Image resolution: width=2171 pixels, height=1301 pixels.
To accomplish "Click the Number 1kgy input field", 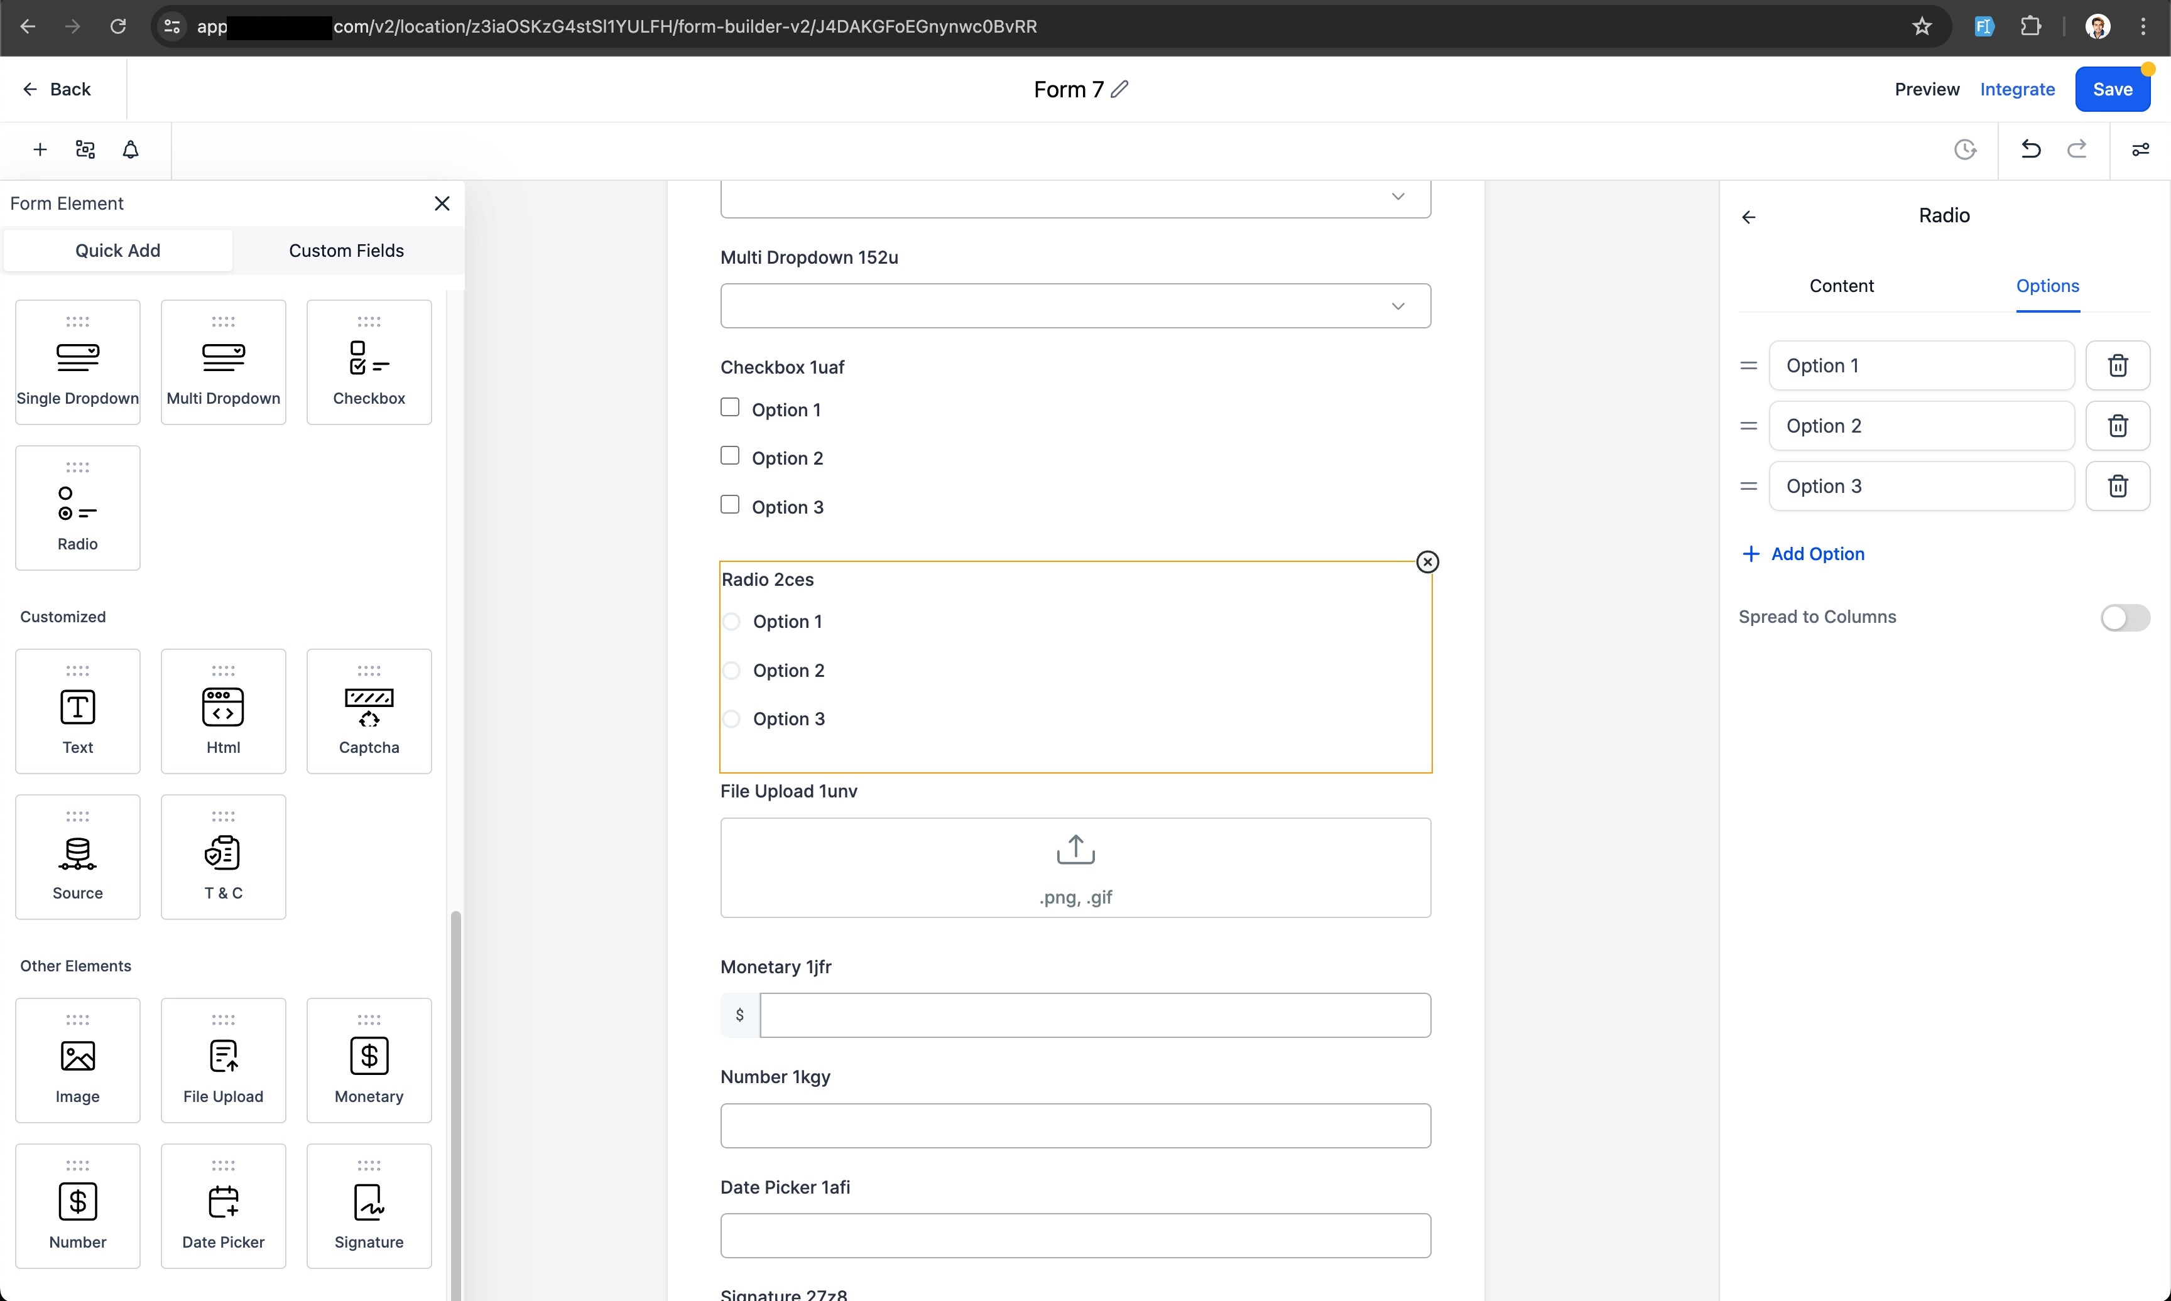I will 1075,1126.
